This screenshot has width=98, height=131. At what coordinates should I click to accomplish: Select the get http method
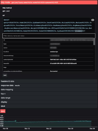coord(4,11)
